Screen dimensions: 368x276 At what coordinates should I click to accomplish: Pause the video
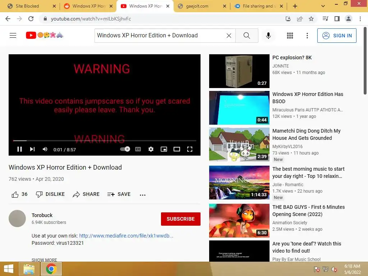[19, 149]
